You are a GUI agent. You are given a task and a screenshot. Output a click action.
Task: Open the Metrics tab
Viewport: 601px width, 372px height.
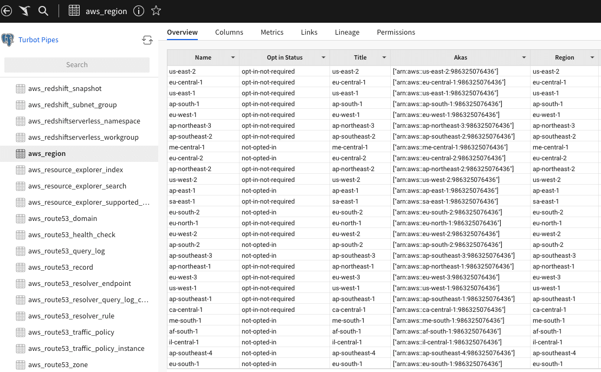click(272, 32)
